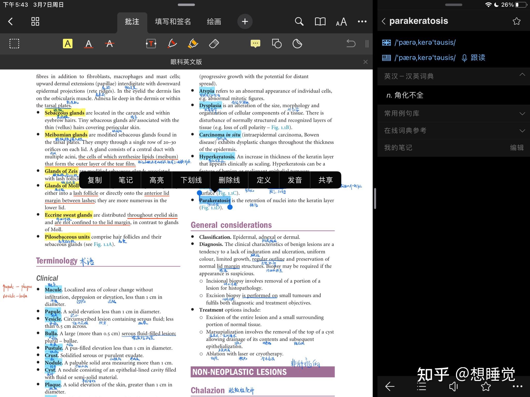Switch to the 绘画 tab
The image size is (530, 397).
click(x=214, y=22)
